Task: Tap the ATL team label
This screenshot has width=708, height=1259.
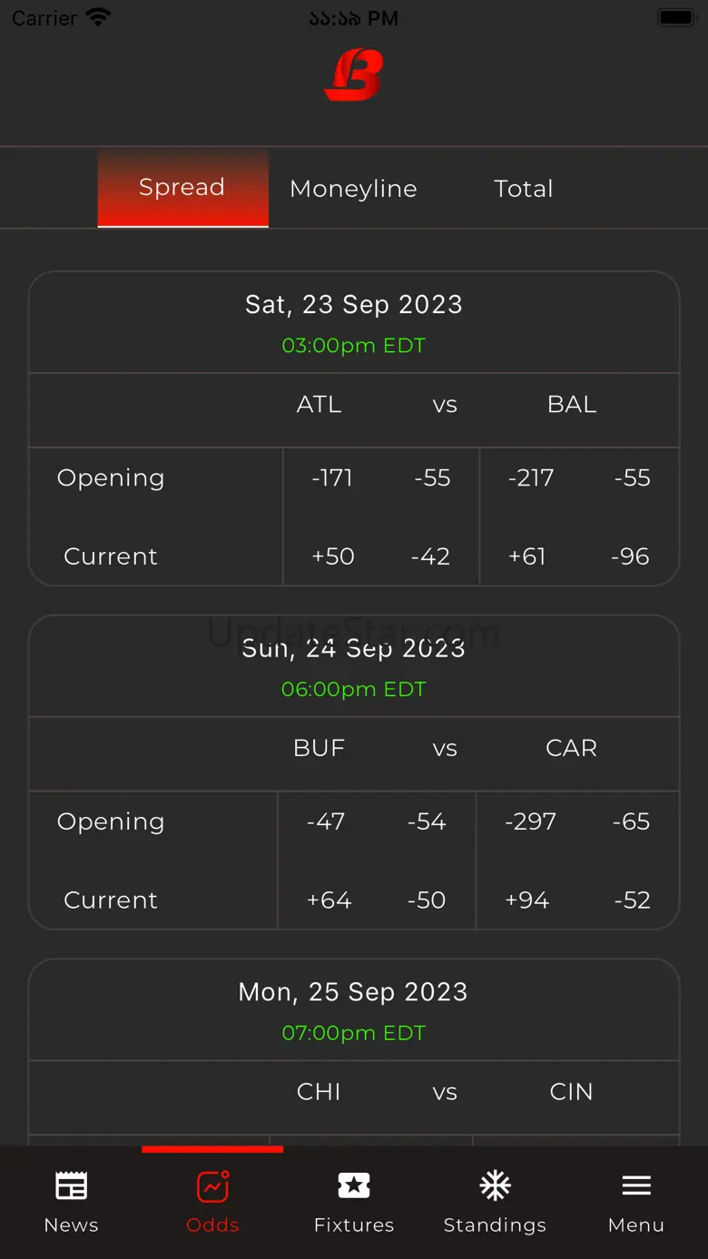Action: [x=319, y=405]
